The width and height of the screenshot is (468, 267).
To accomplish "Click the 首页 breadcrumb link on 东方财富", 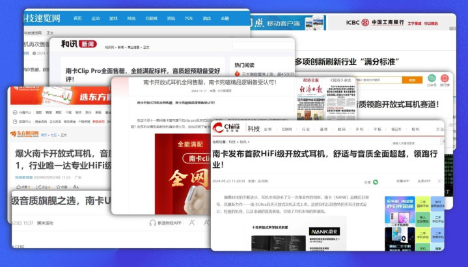I will (x=44, y=135).
